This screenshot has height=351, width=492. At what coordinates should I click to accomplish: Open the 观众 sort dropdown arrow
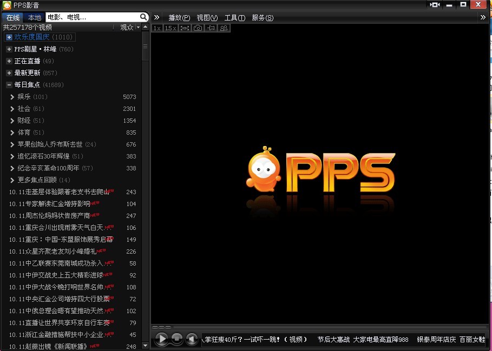click(x=138, y=27)
